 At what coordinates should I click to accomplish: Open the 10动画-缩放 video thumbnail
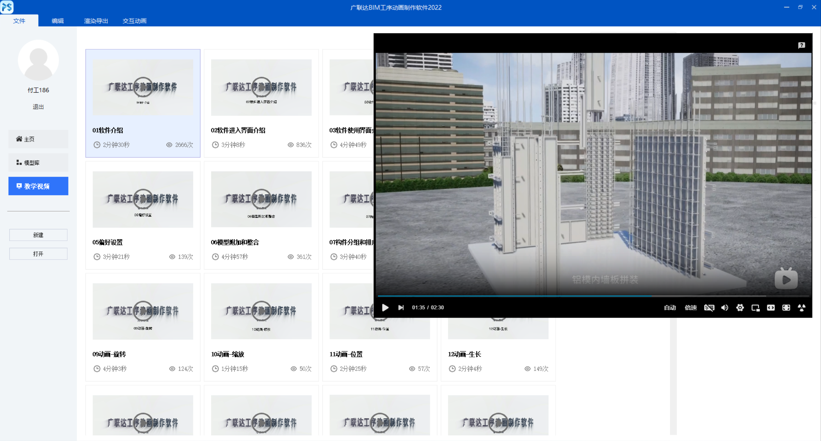click(261, 311)
